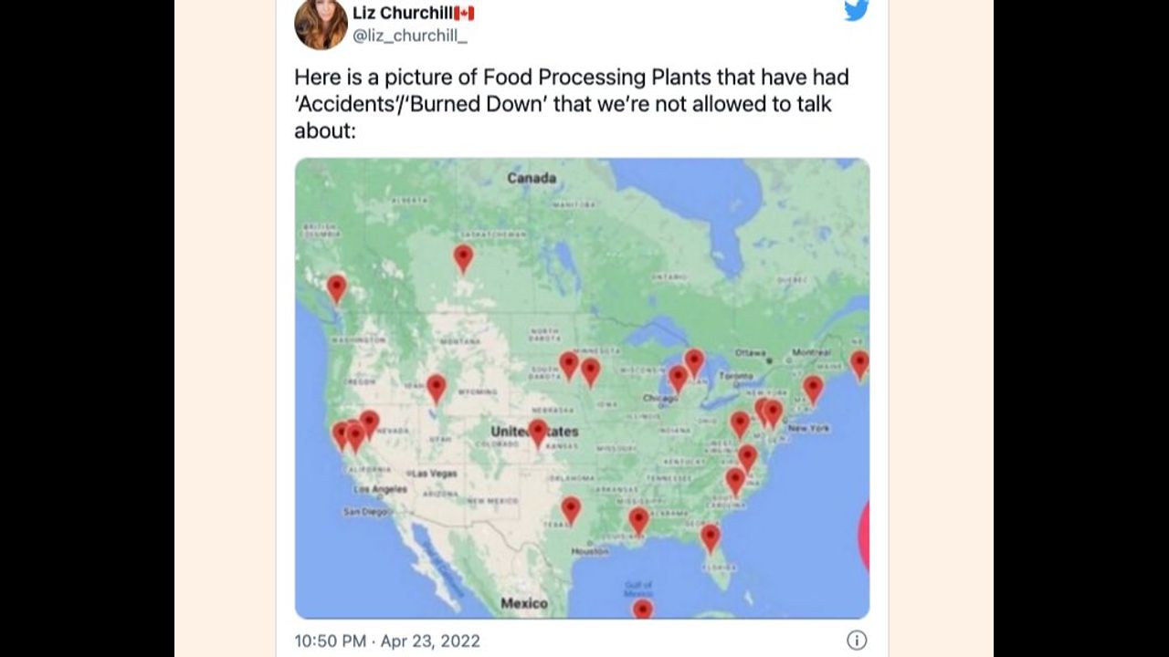Select the pin beside the South Dakota label
The image size is (1169, 657).
(x=569, y=364)
